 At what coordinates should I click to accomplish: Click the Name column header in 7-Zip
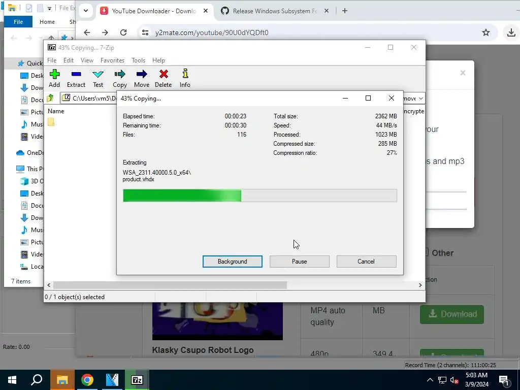[56, 111]
